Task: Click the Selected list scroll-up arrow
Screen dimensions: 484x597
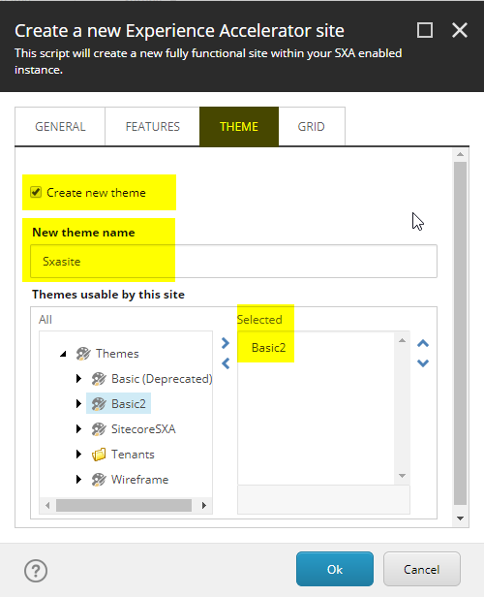Action: (x=402, y=340)
